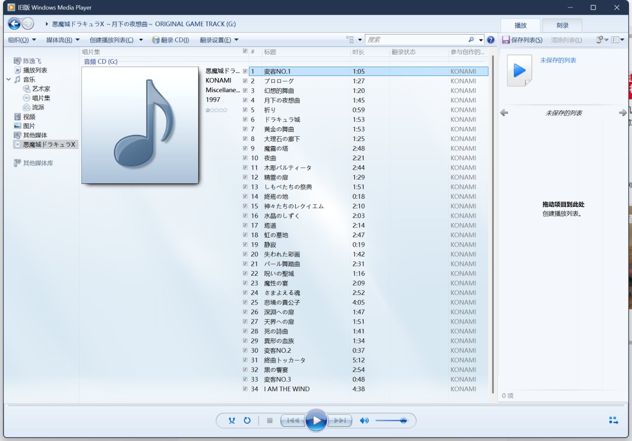Open the 组织(O) dropdown menu
632x441 pixels.
click(x=22, y=40)
